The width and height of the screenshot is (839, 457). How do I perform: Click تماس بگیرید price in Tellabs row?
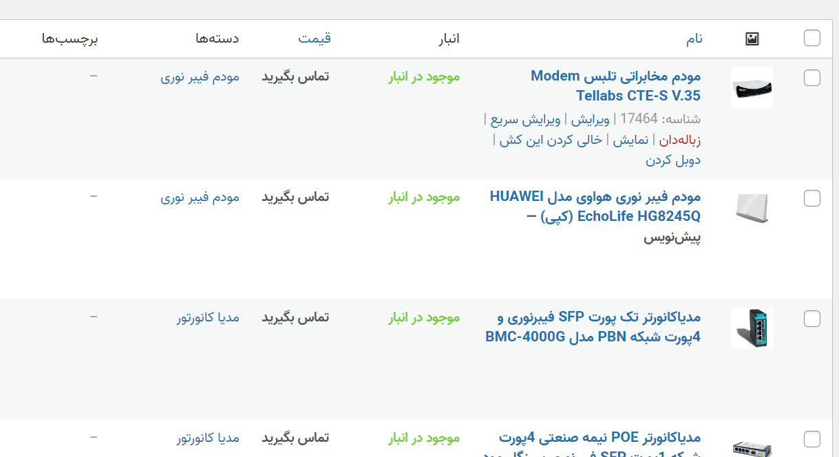[295, 76]
